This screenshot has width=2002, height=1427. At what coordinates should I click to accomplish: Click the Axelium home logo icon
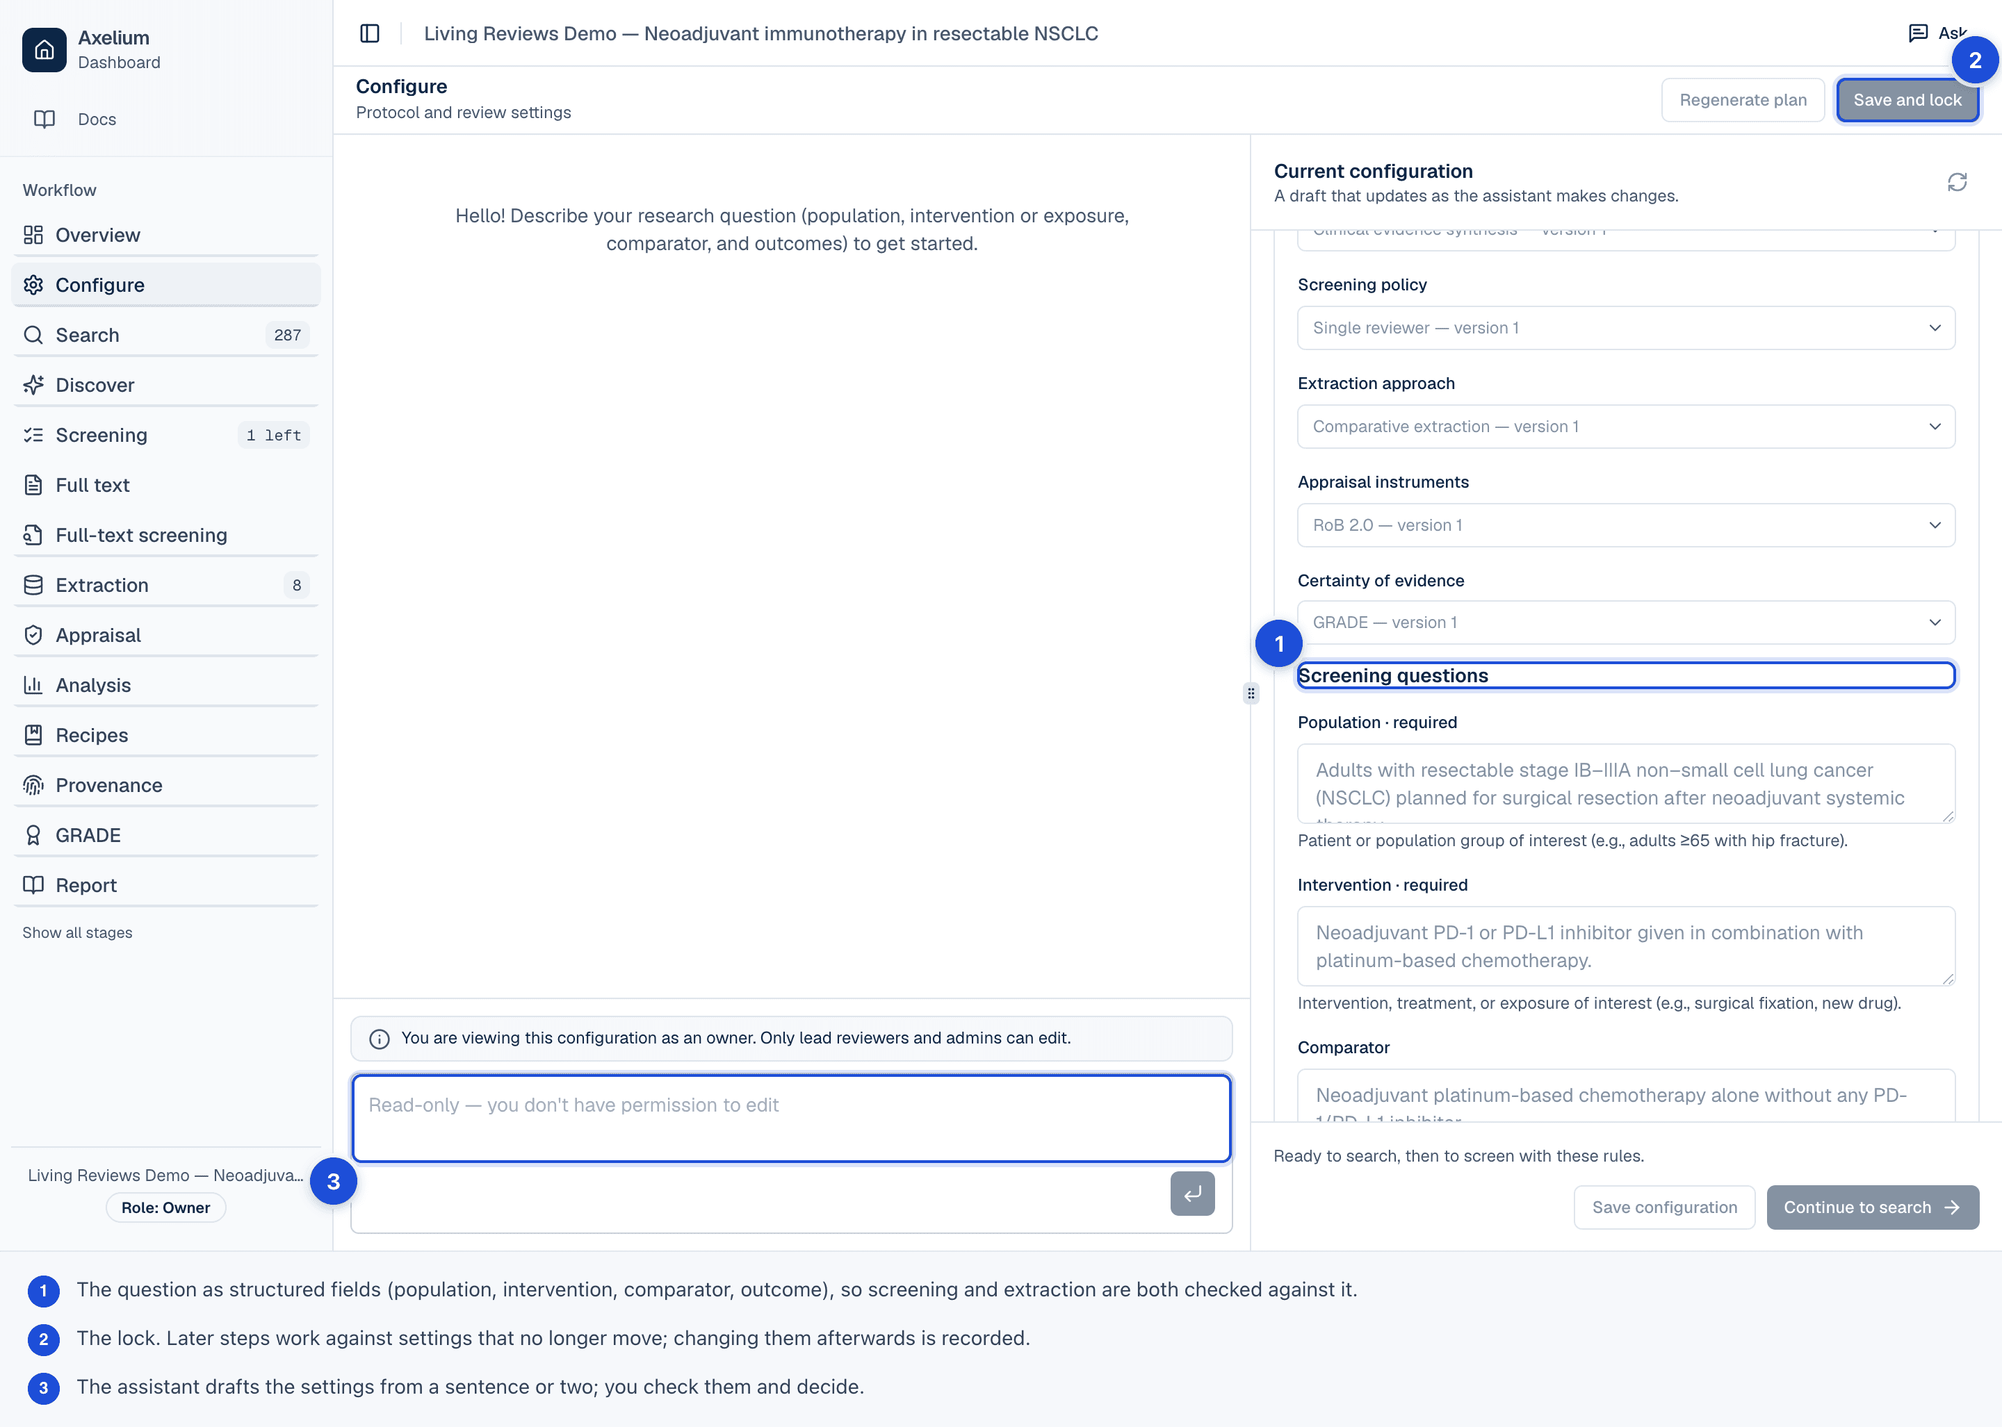[x=44, y=50]
